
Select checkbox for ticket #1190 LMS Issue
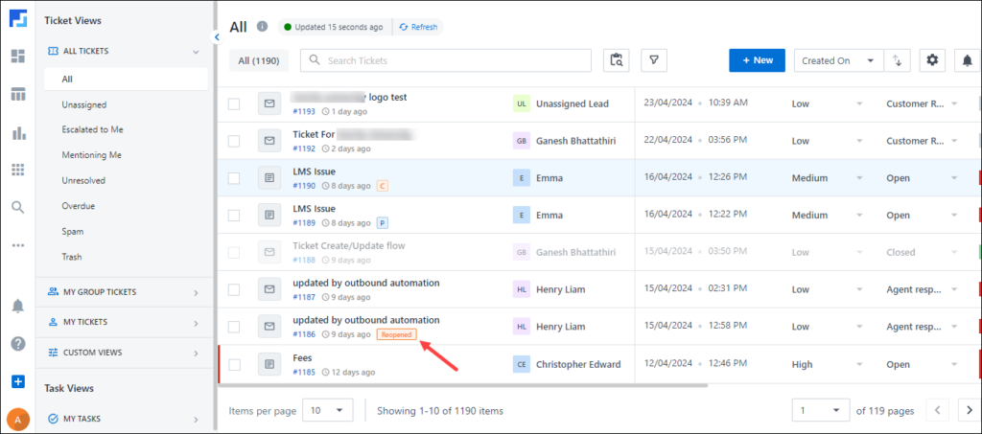pyautogui.click(x=234, y=178)
